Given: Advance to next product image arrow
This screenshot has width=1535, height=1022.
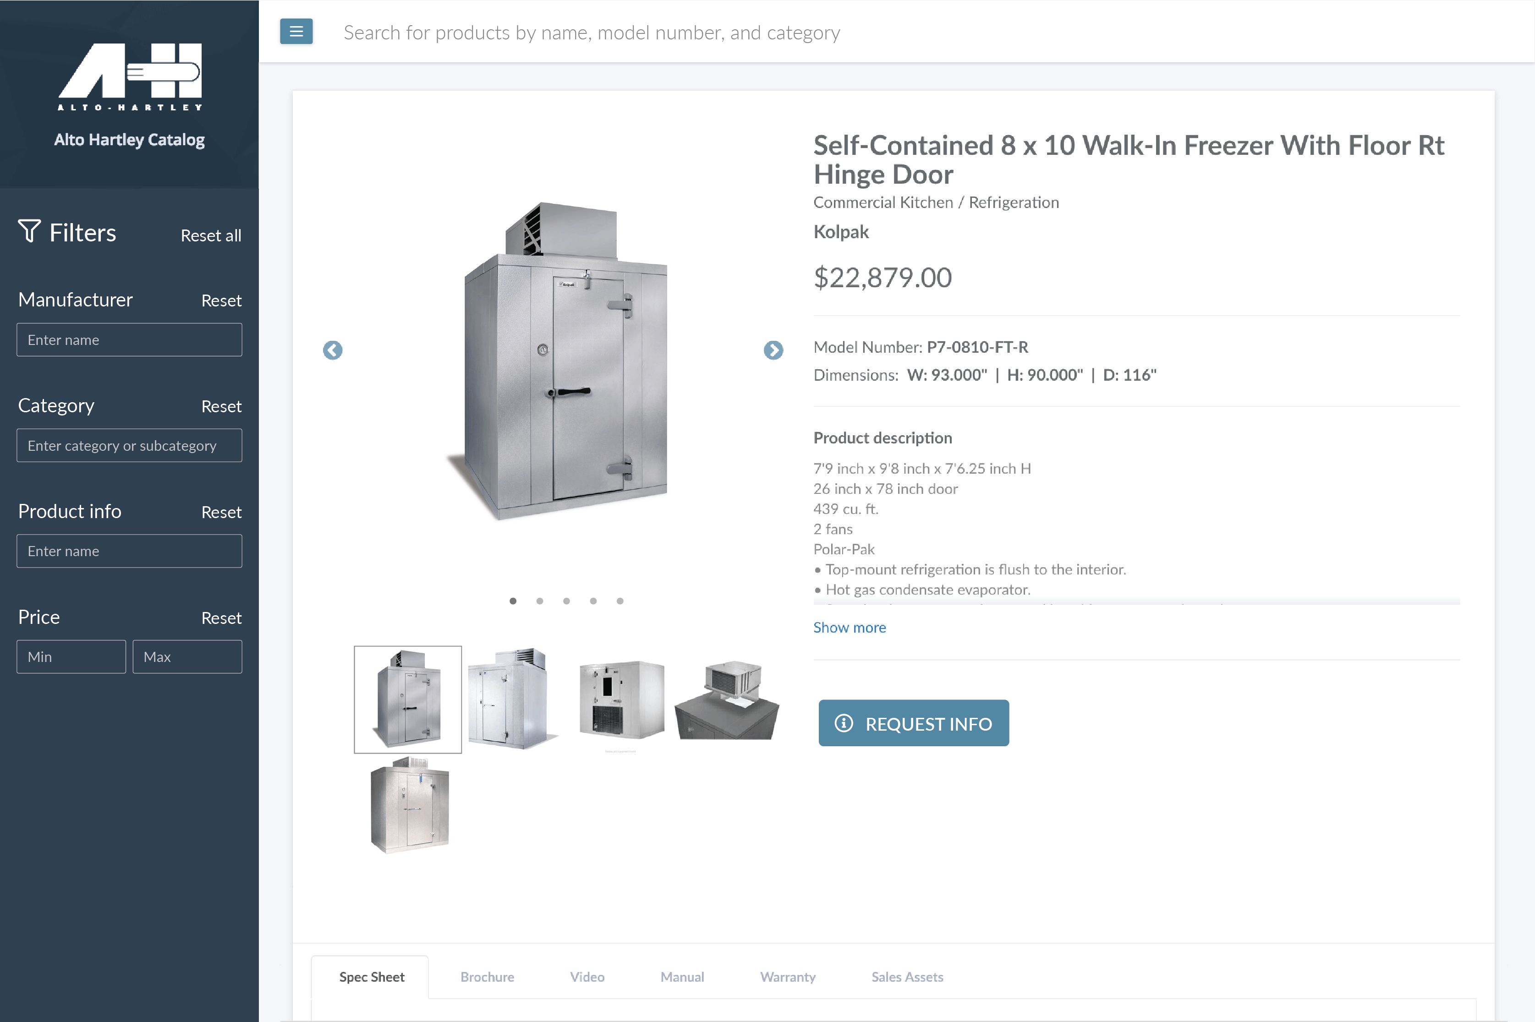Looking at the screenshot, I should pos(773,350).
